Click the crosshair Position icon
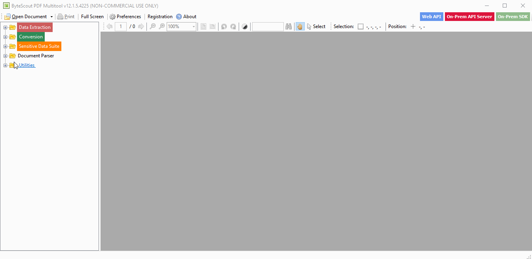532x259 pixels. [413, 26]
